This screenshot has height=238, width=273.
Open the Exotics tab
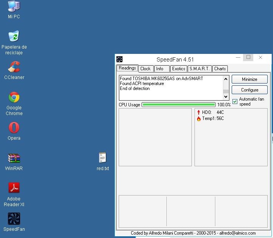click(179, 69)
